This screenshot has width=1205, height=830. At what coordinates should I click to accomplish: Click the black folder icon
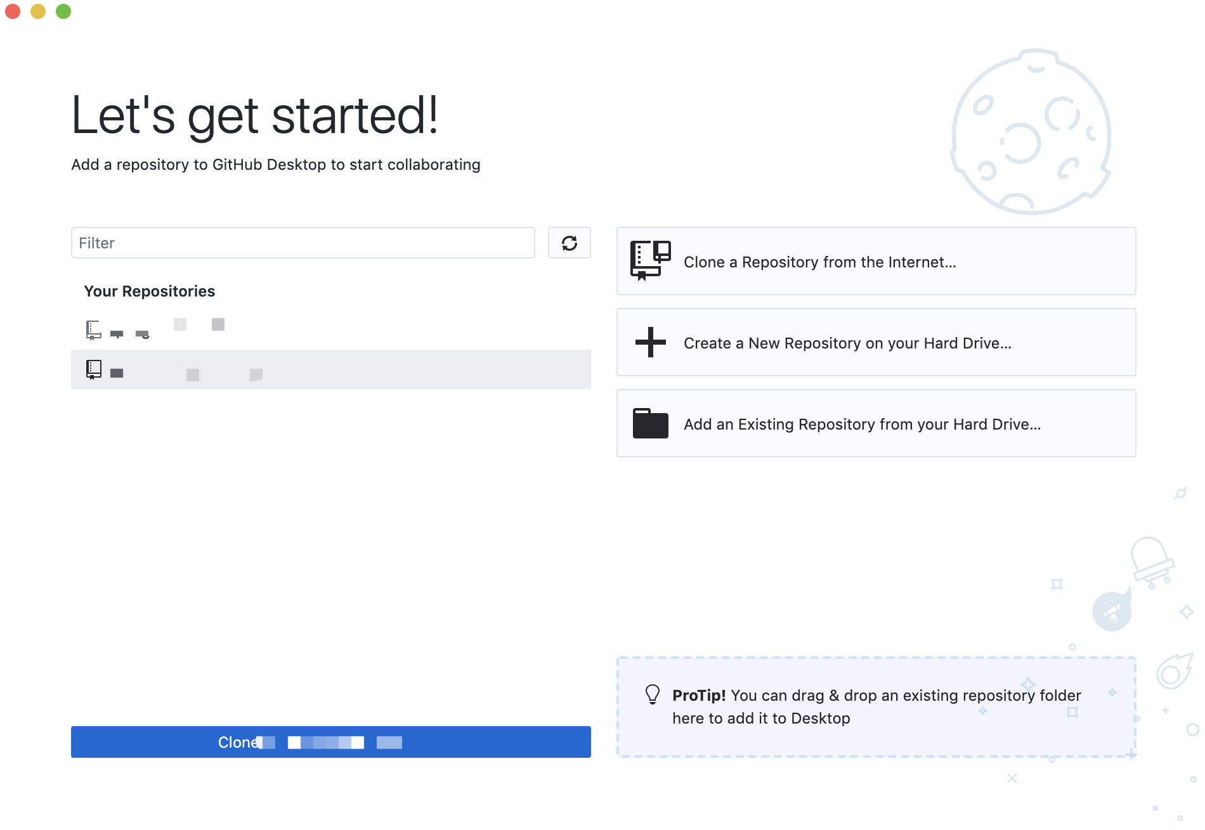tap(650, 423)
